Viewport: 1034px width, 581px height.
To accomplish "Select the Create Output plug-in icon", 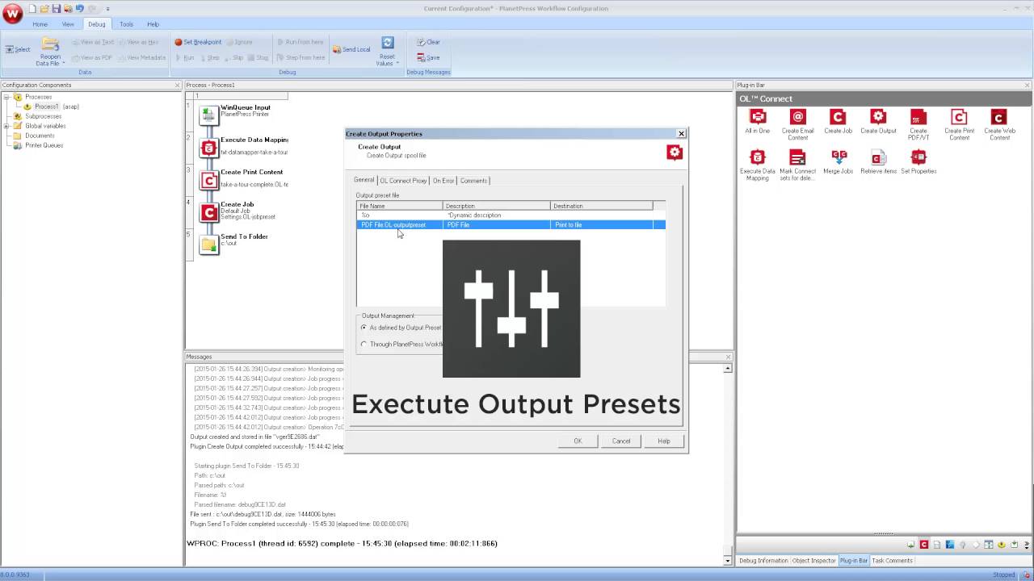I will (x=878, y=118).
